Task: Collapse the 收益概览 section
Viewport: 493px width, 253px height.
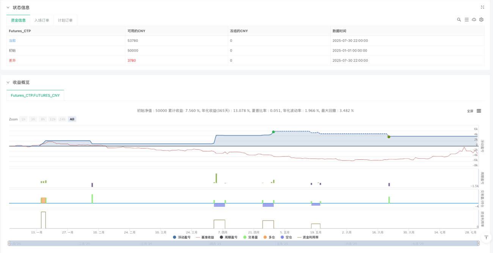Action: [x=8, y=82]
